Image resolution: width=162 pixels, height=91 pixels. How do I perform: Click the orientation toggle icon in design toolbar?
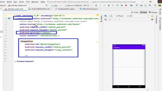[111, 16]
